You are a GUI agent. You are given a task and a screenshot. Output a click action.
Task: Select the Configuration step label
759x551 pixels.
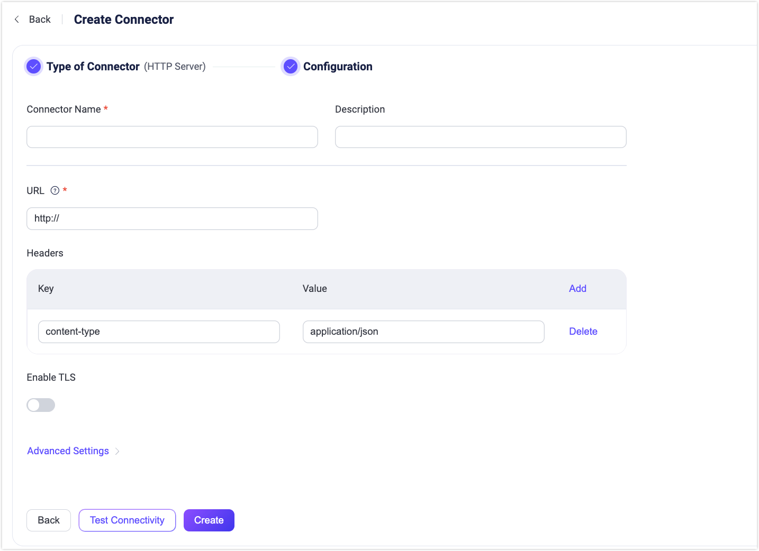pos(338,66)
